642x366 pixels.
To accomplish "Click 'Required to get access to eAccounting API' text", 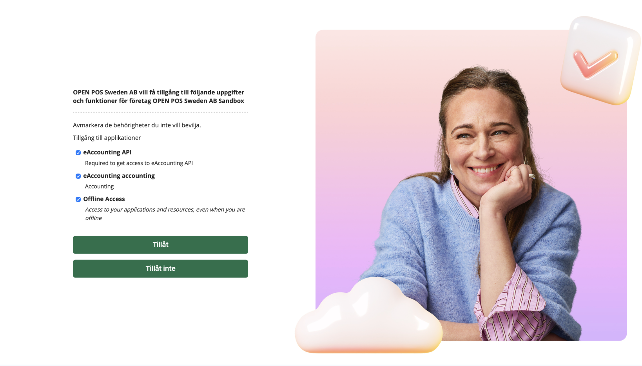I will pyautogui.click(x=139, y=163).
